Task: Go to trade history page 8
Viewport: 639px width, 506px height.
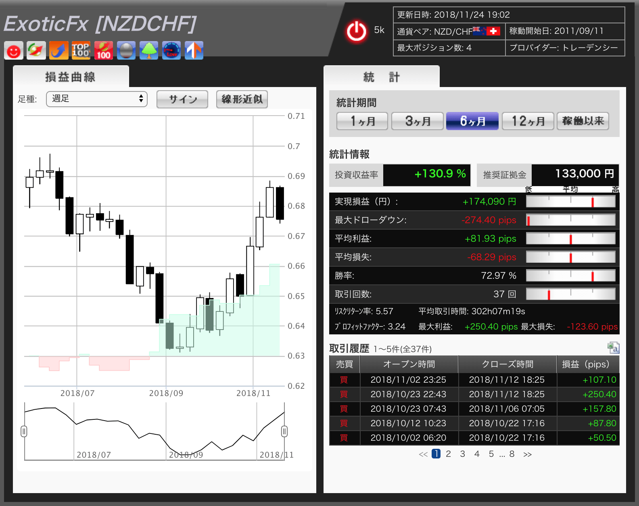Action: pyautogui.click(x=512, y=454)
